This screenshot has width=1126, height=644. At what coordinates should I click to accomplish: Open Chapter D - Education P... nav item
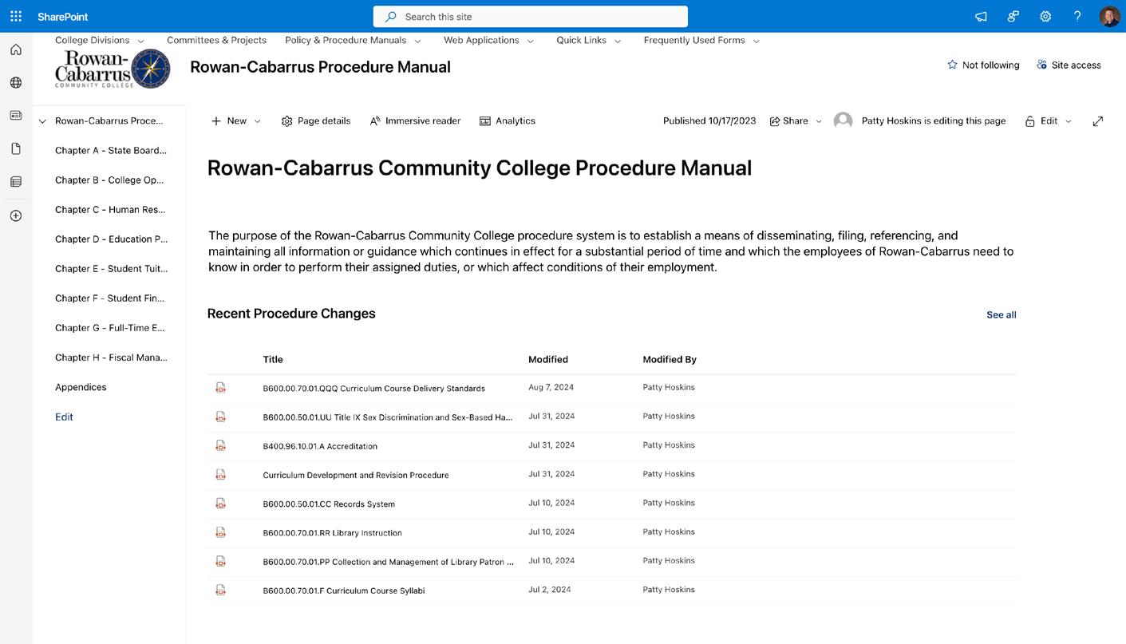click(x=112, y=239)
